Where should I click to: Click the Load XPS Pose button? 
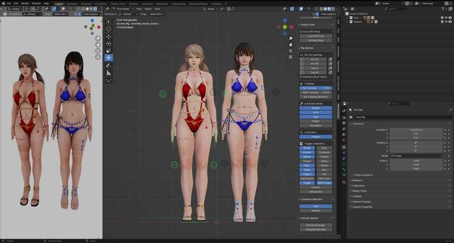click(x=316, y=36)
